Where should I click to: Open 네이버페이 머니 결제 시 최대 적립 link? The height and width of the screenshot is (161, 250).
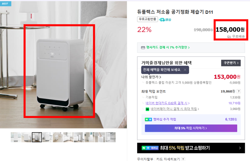(175, 109)
